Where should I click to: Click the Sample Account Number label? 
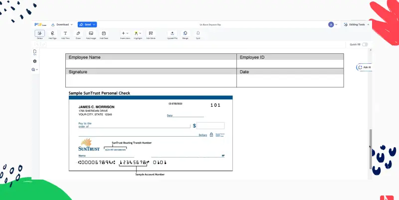click(150, 175)
